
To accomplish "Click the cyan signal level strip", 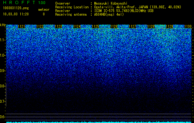I will pos(99,122).
